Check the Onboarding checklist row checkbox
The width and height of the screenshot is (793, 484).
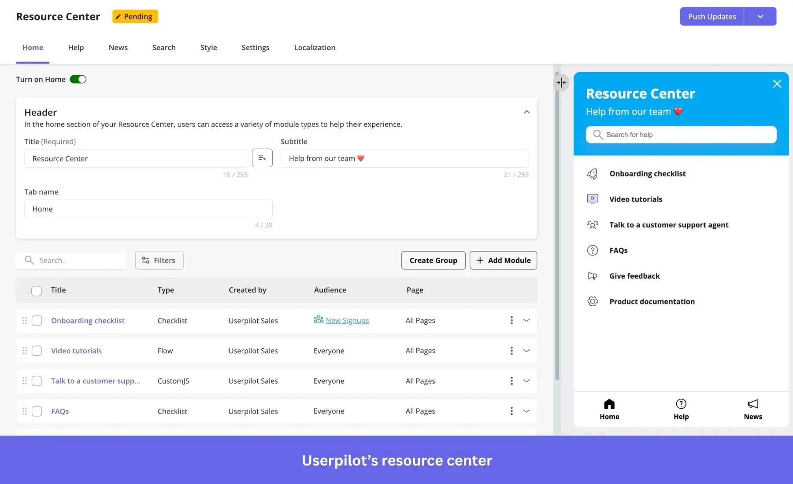click(37, 320)
